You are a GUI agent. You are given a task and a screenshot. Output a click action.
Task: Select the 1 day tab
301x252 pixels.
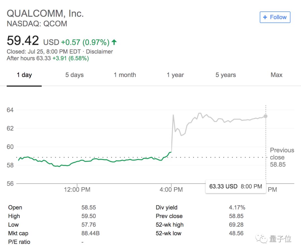pos(24,75)
